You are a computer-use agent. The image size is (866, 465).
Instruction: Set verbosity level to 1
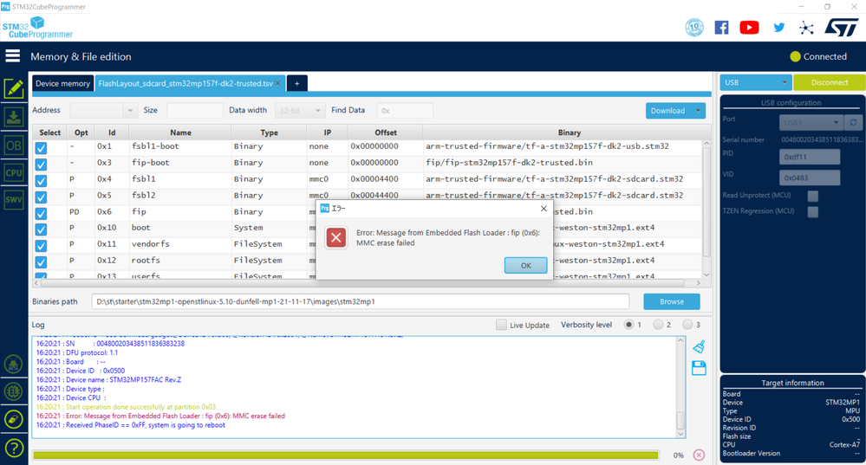pos(628,325)
